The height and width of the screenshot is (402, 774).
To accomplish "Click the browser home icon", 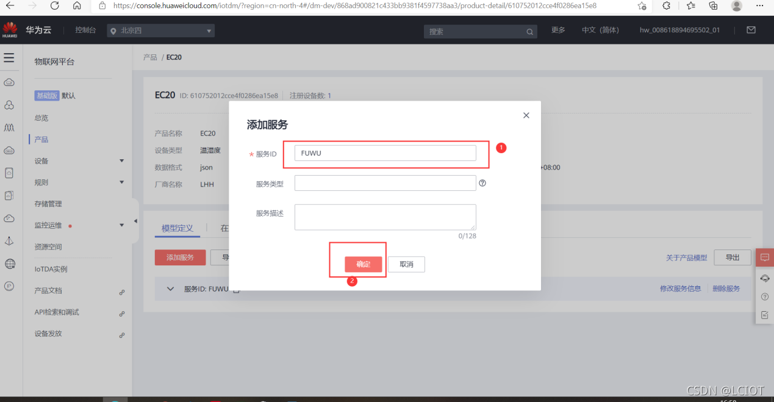I will 77,5.
